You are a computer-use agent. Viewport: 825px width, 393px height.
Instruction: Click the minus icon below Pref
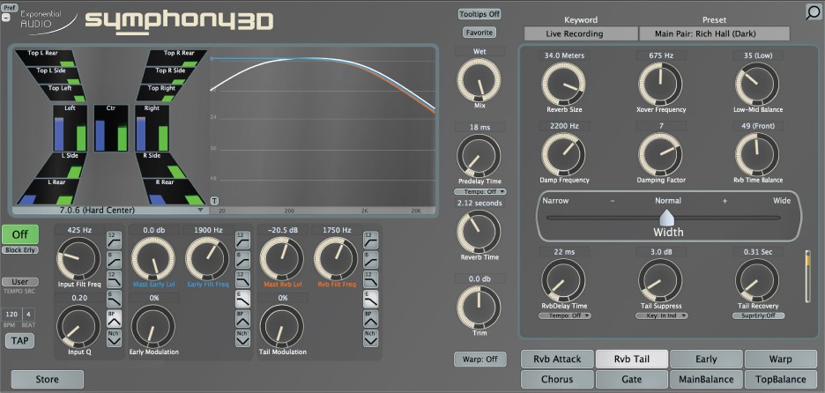[x=6, y=17]
